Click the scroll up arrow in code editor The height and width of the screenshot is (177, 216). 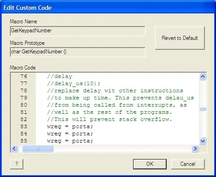[x=203, y=77]
